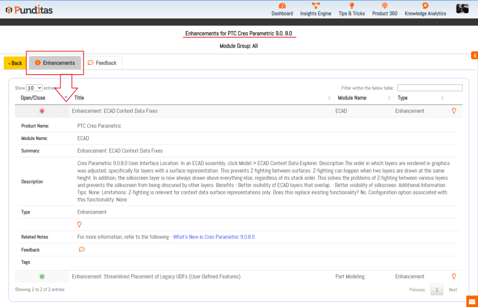The image size is (478, 307).
Task: Click the Next pagination button
Action: coord(453,290)
